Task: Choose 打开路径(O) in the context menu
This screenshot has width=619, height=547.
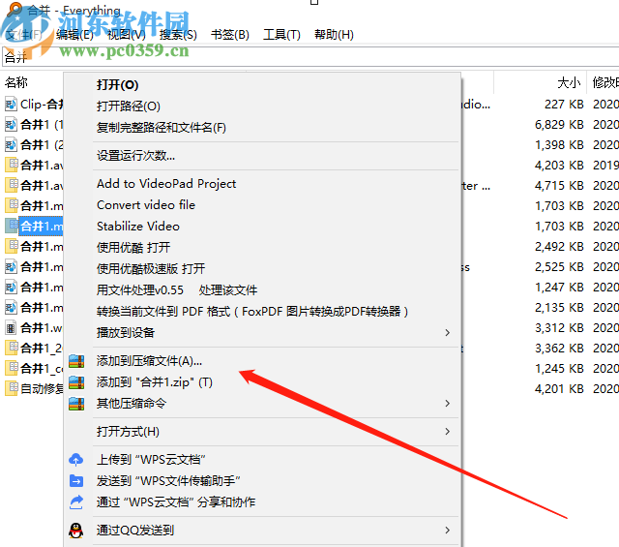Action: pos(129,106)
